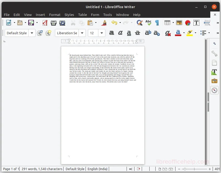Export directly as PDF
The height and width of the screenshot is (173, 221).
point(45,23)
